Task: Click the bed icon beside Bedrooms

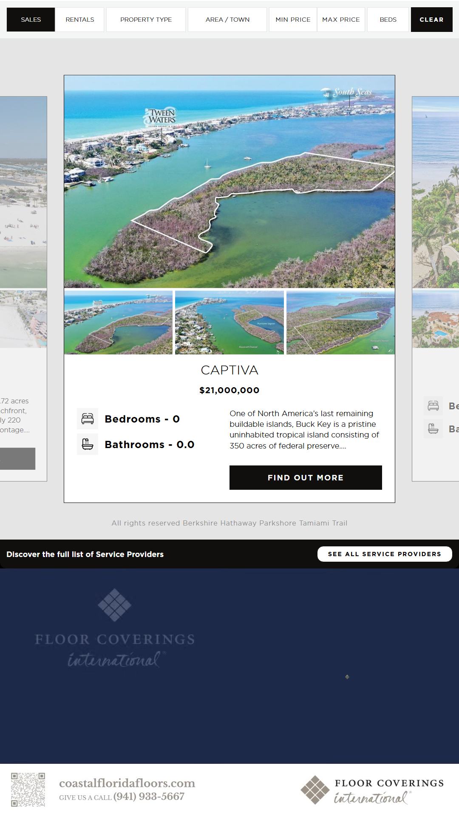Action: point(88,419)
